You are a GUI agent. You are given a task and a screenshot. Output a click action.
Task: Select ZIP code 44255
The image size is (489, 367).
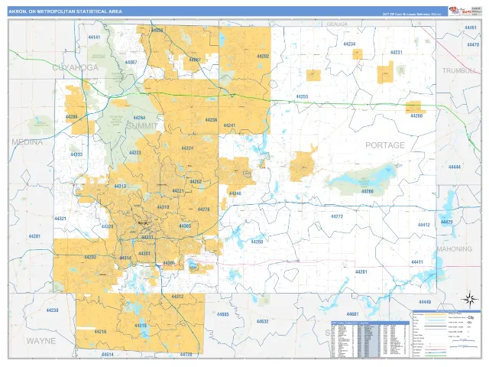[303, 97]
